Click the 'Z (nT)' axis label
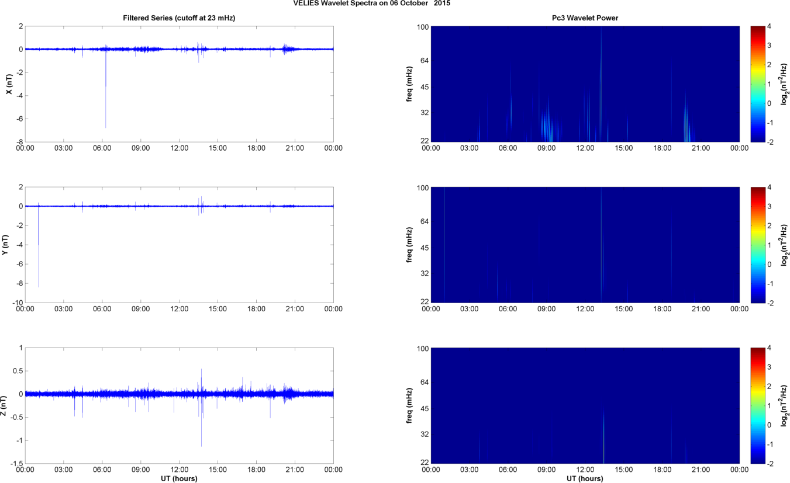Image resolution: width=790 pixels, height=483 pixels. pos(4,406)
